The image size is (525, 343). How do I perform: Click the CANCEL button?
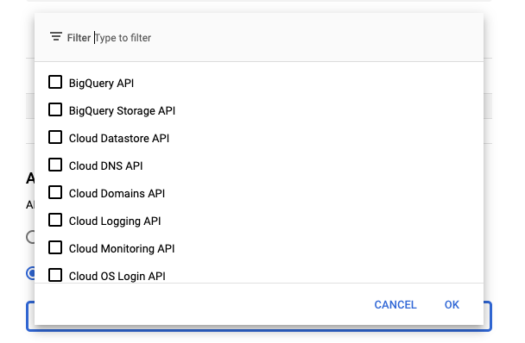395,305
